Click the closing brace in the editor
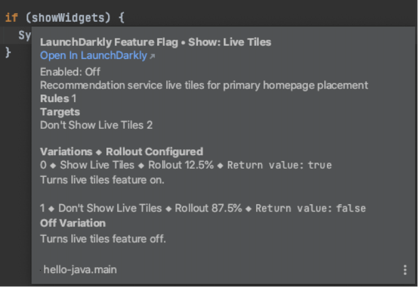 (x=7, y=52)
